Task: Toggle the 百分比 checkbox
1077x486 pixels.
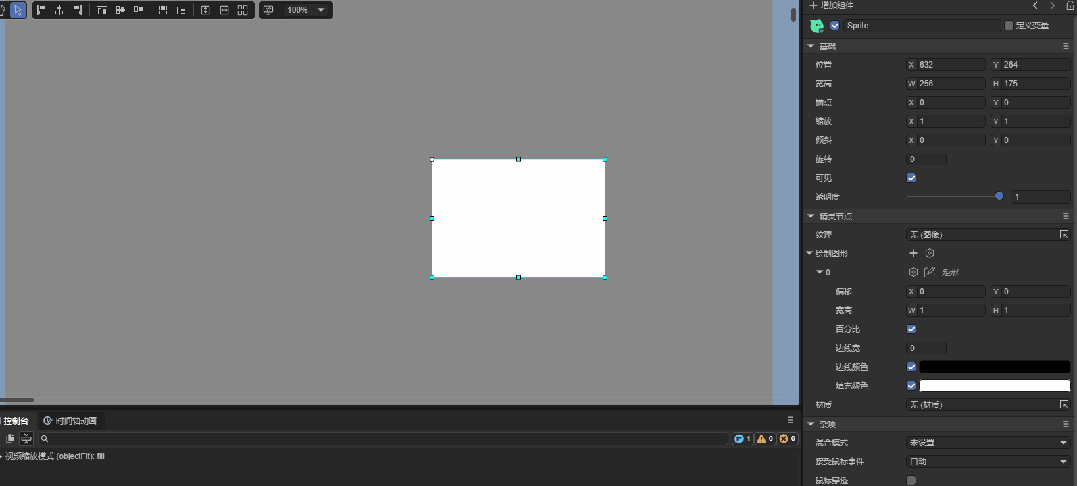Action: [911, 329]
